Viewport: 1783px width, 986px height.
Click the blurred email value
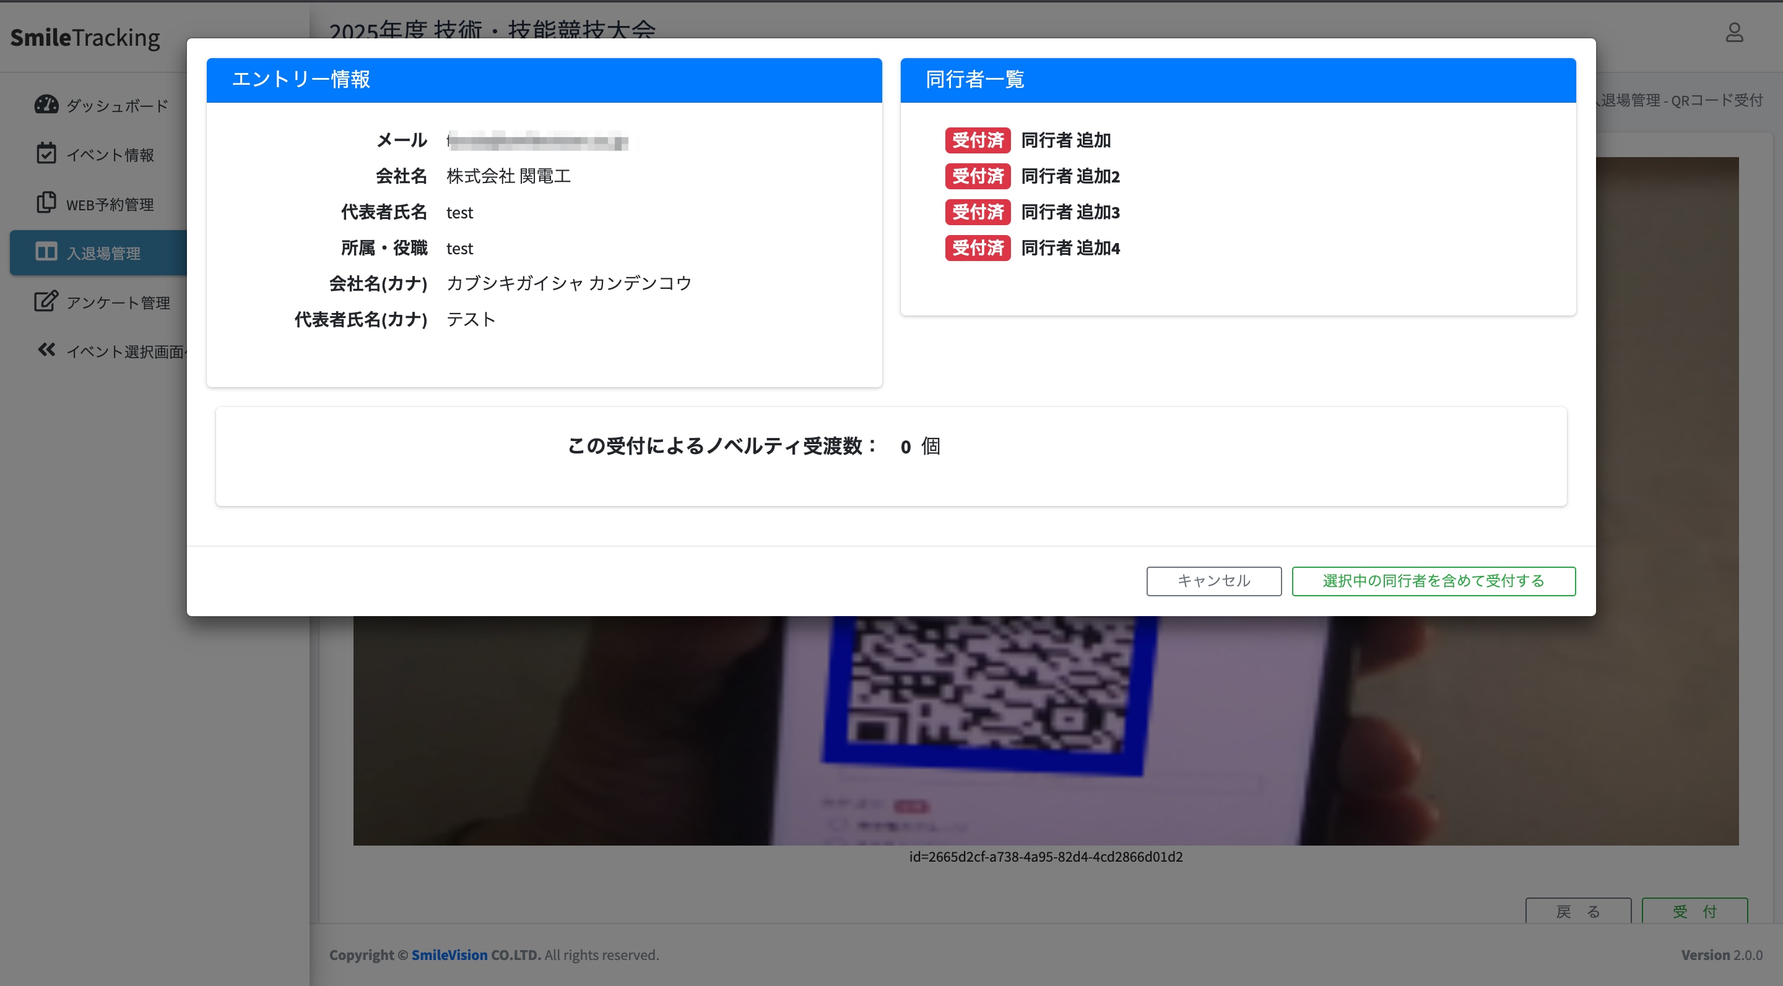538,140
